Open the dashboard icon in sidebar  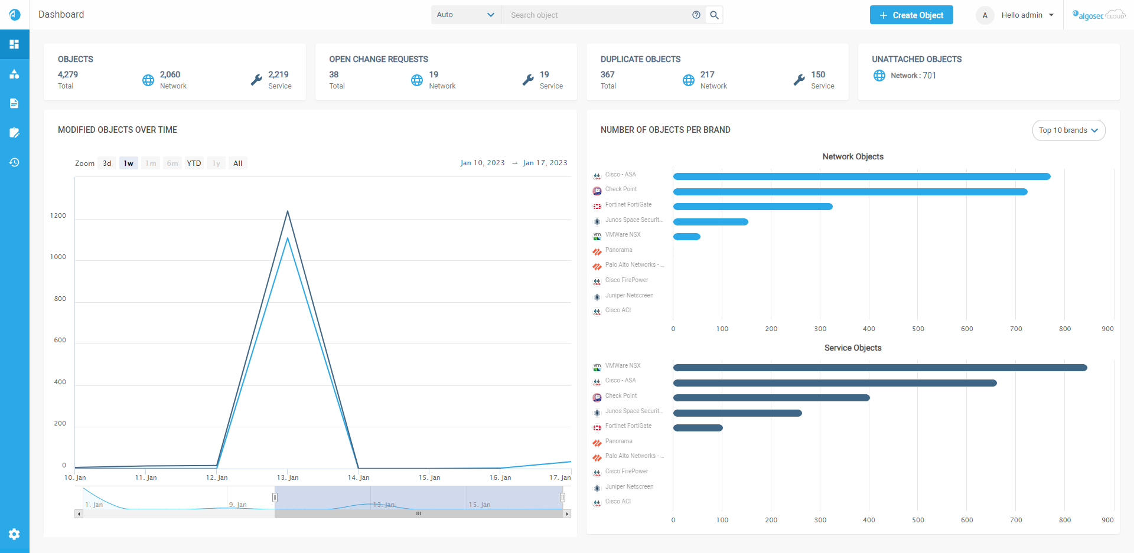click(14, 44)
